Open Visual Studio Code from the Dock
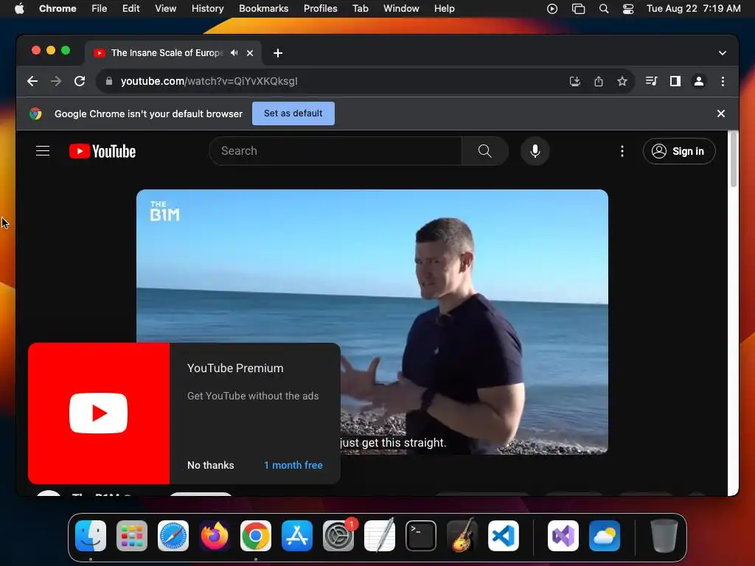This screenshot has height=566, width=755. 504,536
